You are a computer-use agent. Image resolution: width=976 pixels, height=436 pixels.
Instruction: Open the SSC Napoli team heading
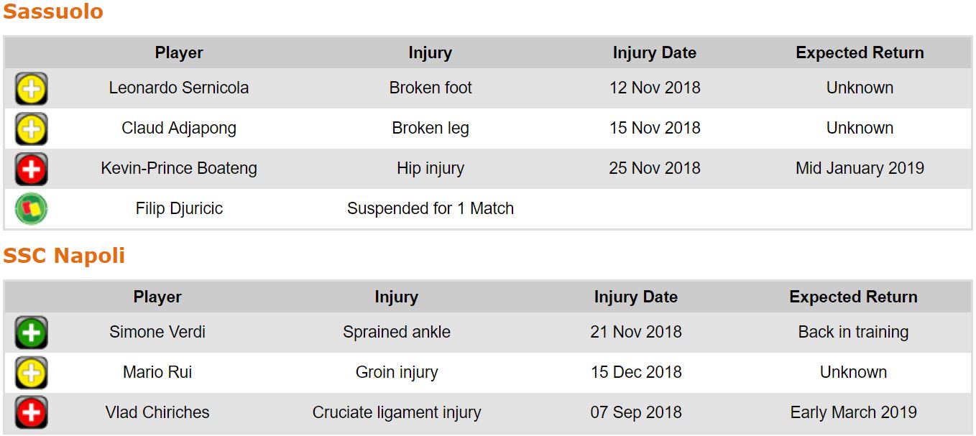point(64,256)
